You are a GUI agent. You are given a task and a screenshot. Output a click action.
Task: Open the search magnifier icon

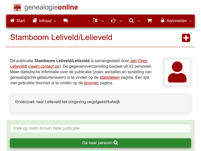tap(131, 21)
